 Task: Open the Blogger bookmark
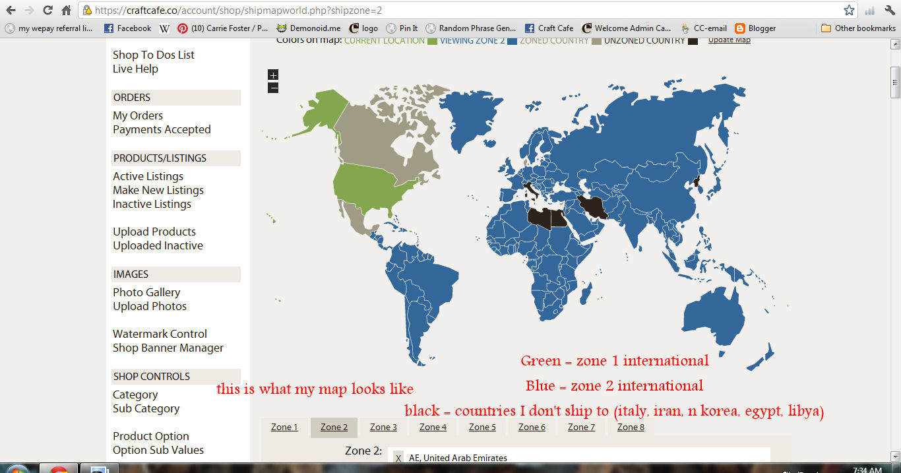(755, 28)
